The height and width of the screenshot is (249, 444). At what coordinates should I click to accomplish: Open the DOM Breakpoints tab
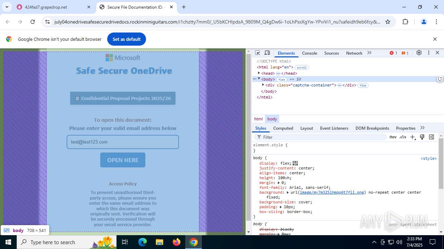[x=372, y=128]
